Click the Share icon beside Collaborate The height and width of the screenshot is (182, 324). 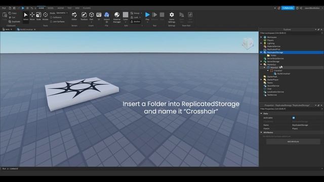[301, 8]
